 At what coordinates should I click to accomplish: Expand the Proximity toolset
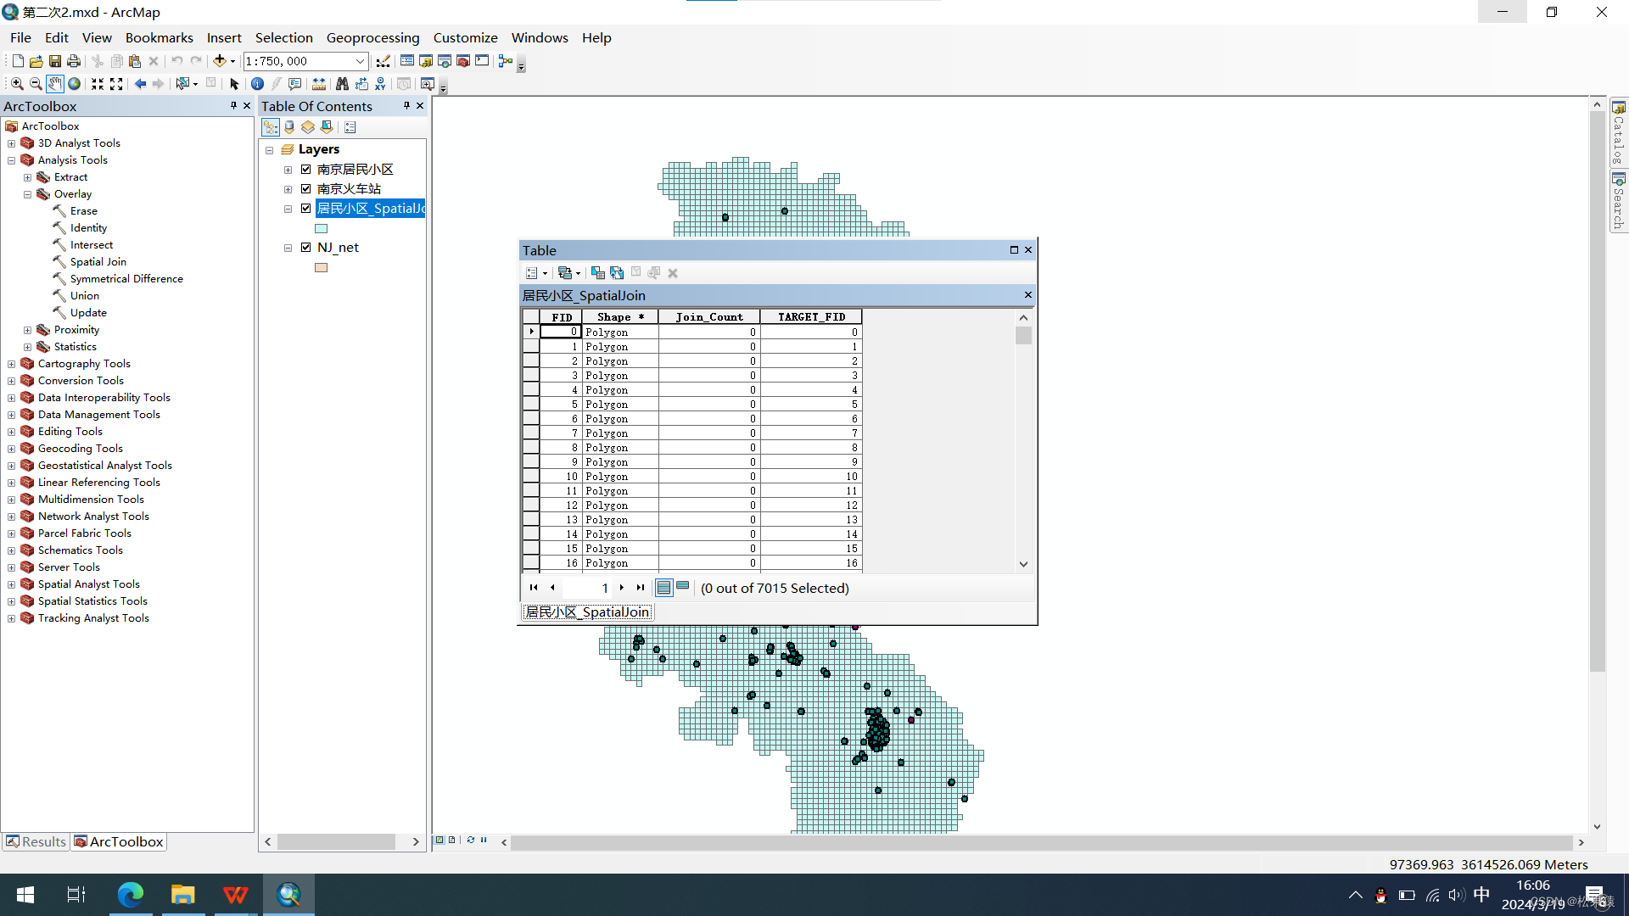pyautogui.click(x=27, y=330)
